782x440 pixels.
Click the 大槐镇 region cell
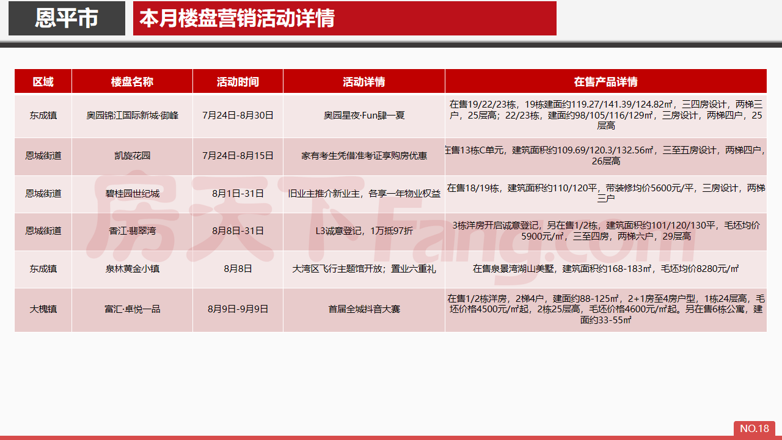point(43,309)
